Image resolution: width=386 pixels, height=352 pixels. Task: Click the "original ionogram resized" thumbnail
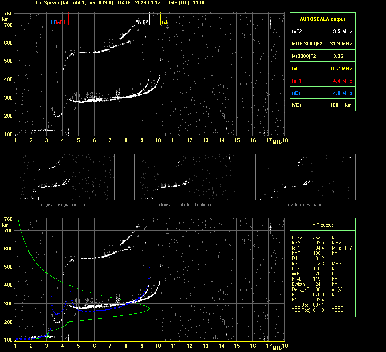tap(64, 177)
